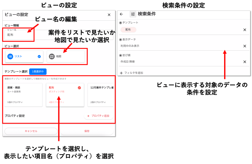Close the ビューの設定 dialog
252x164 pixels.
click(109, 15)
